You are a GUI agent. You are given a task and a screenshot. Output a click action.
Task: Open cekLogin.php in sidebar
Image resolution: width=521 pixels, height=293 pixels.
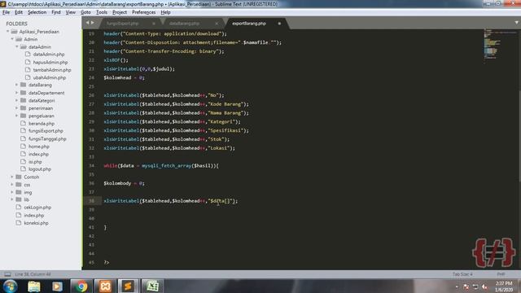coord(37,208)
